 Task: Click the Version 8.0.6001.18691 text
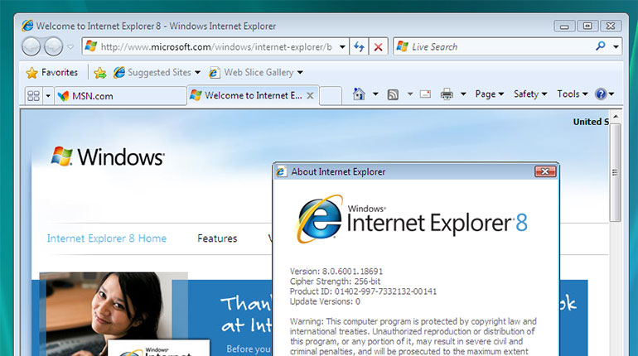(x=336, y=271)
